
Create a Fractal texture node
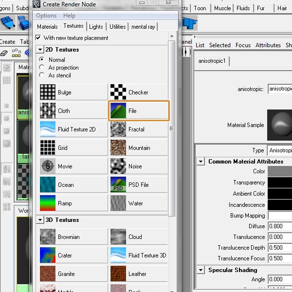[139, 129]
